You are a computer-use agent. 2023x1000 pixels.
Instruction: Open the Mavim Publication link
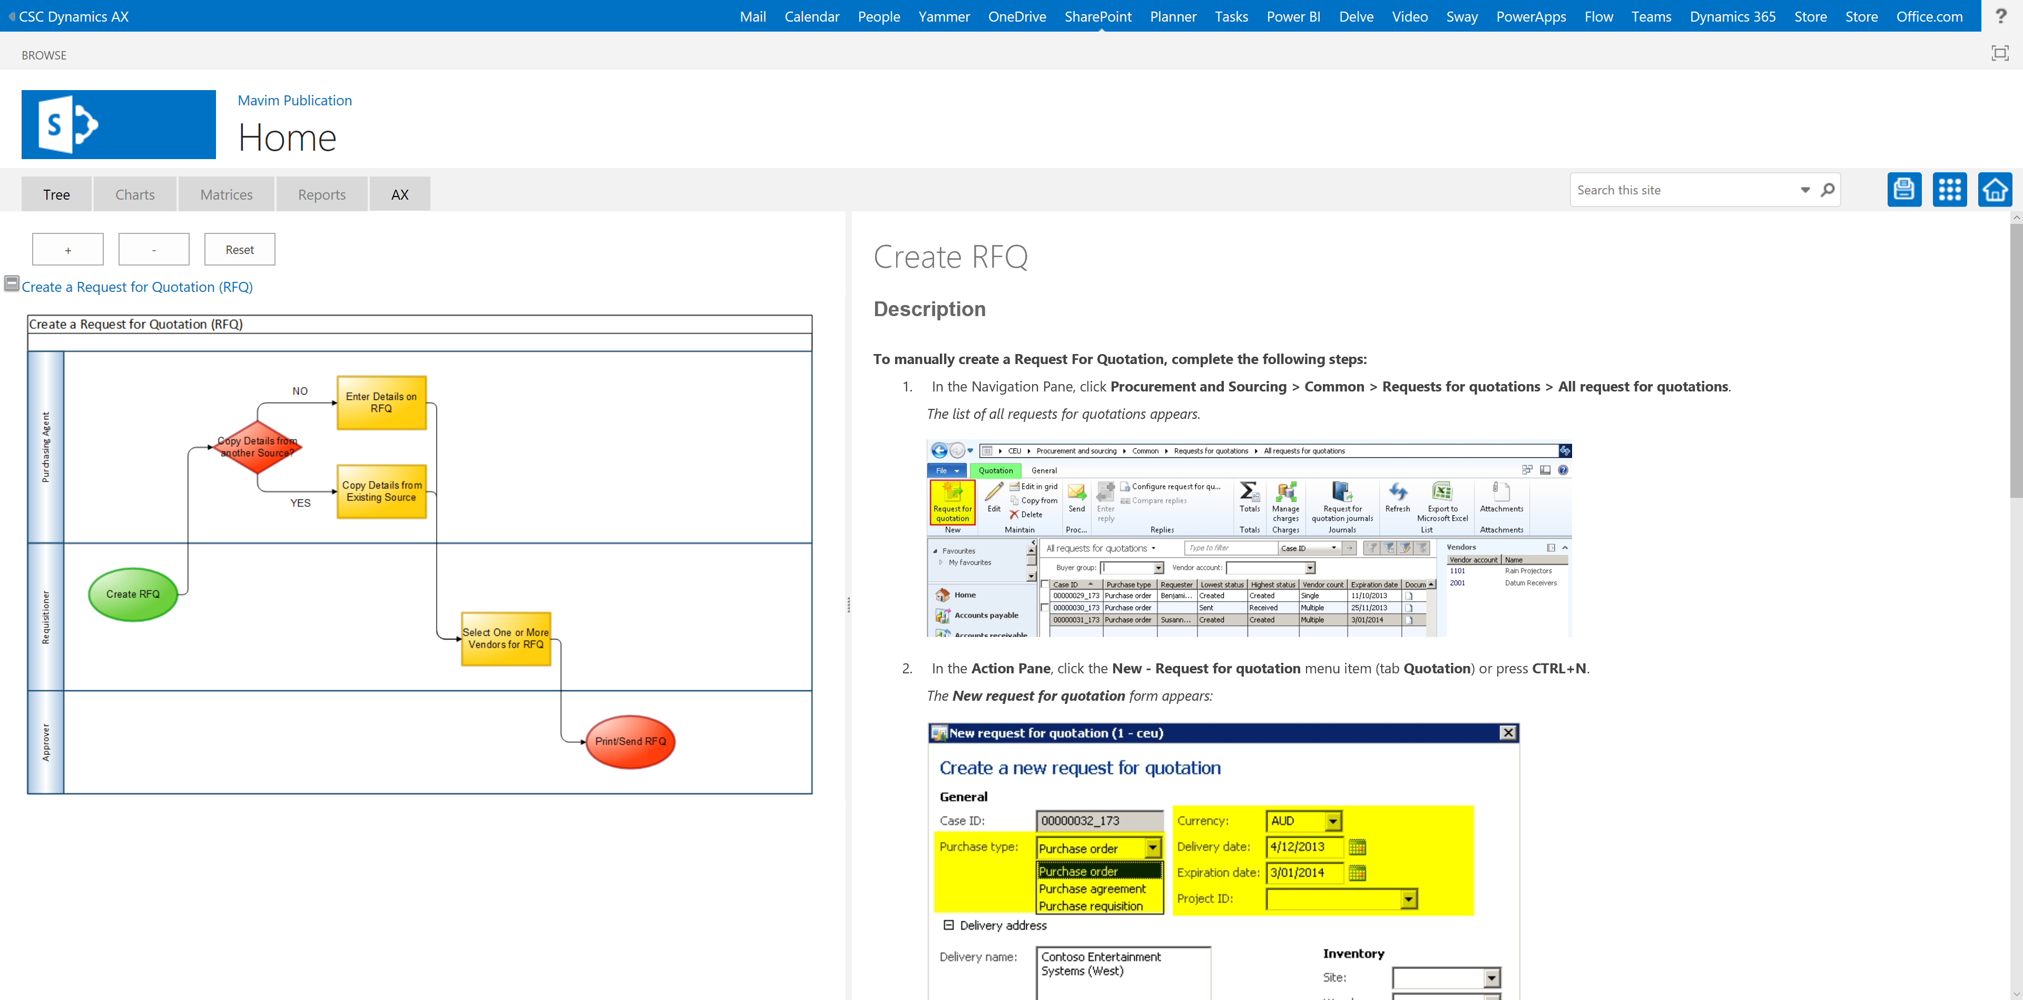pyautogui.click(x=294, y=101)
